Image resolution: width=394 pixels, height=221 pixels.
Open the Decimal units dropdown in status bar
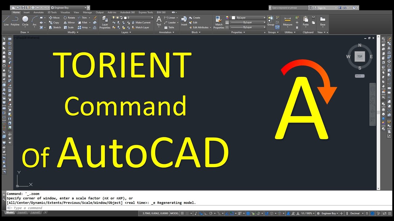[x=357, y=213]
